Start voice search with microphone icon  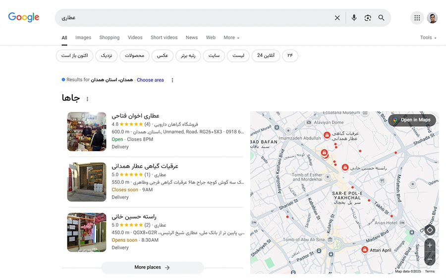coord(354,18)
